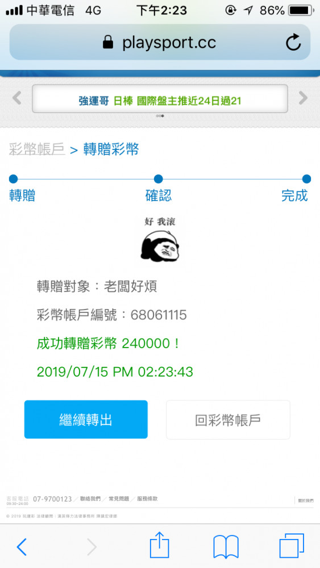Image resolution: width=320 pixels, height=568 pixels.
Task: Click the 回彩幣帳戶 button
Action: coord(228,420)
